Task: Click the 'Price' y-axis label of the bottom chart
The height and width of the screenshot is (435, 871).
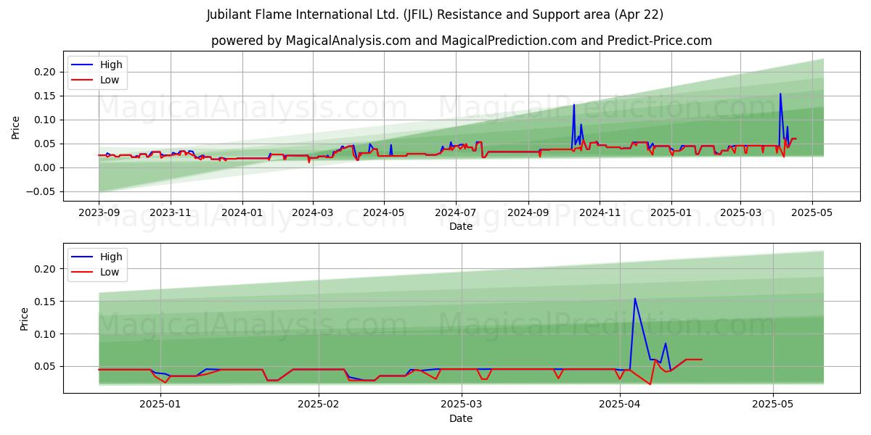Action: 25,318
